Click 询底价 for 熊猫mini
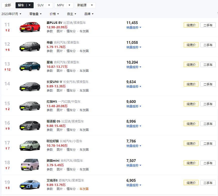 click(191, 163)
